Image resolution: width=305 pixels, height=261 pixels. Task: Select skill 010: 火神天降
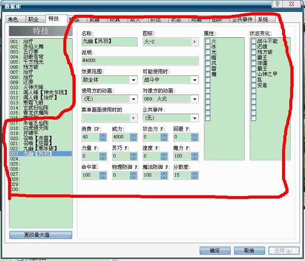[x=41, y=87]
